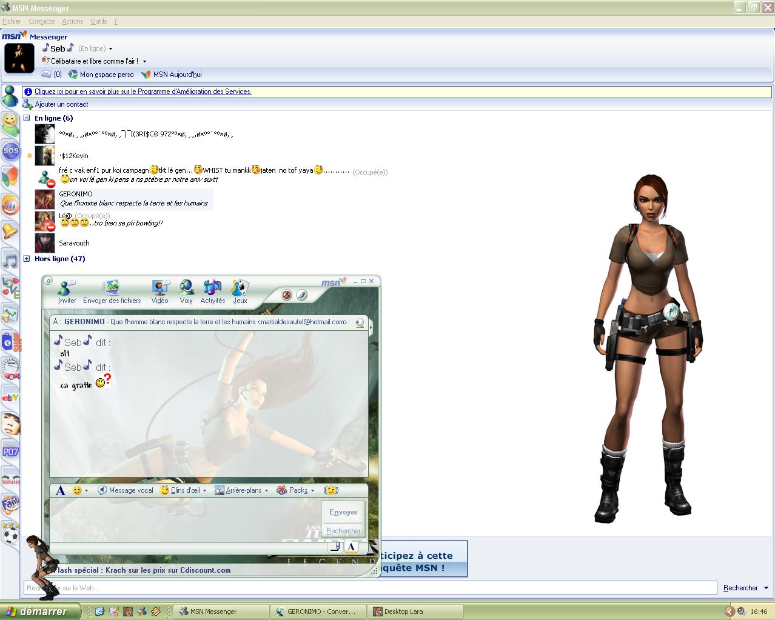Open the shopping bag tab in the sidebar

pos(10,342)
